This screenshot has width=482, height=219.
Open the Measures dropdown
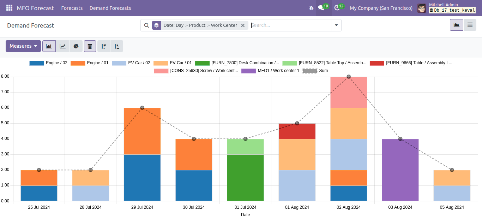coord(23,46)
